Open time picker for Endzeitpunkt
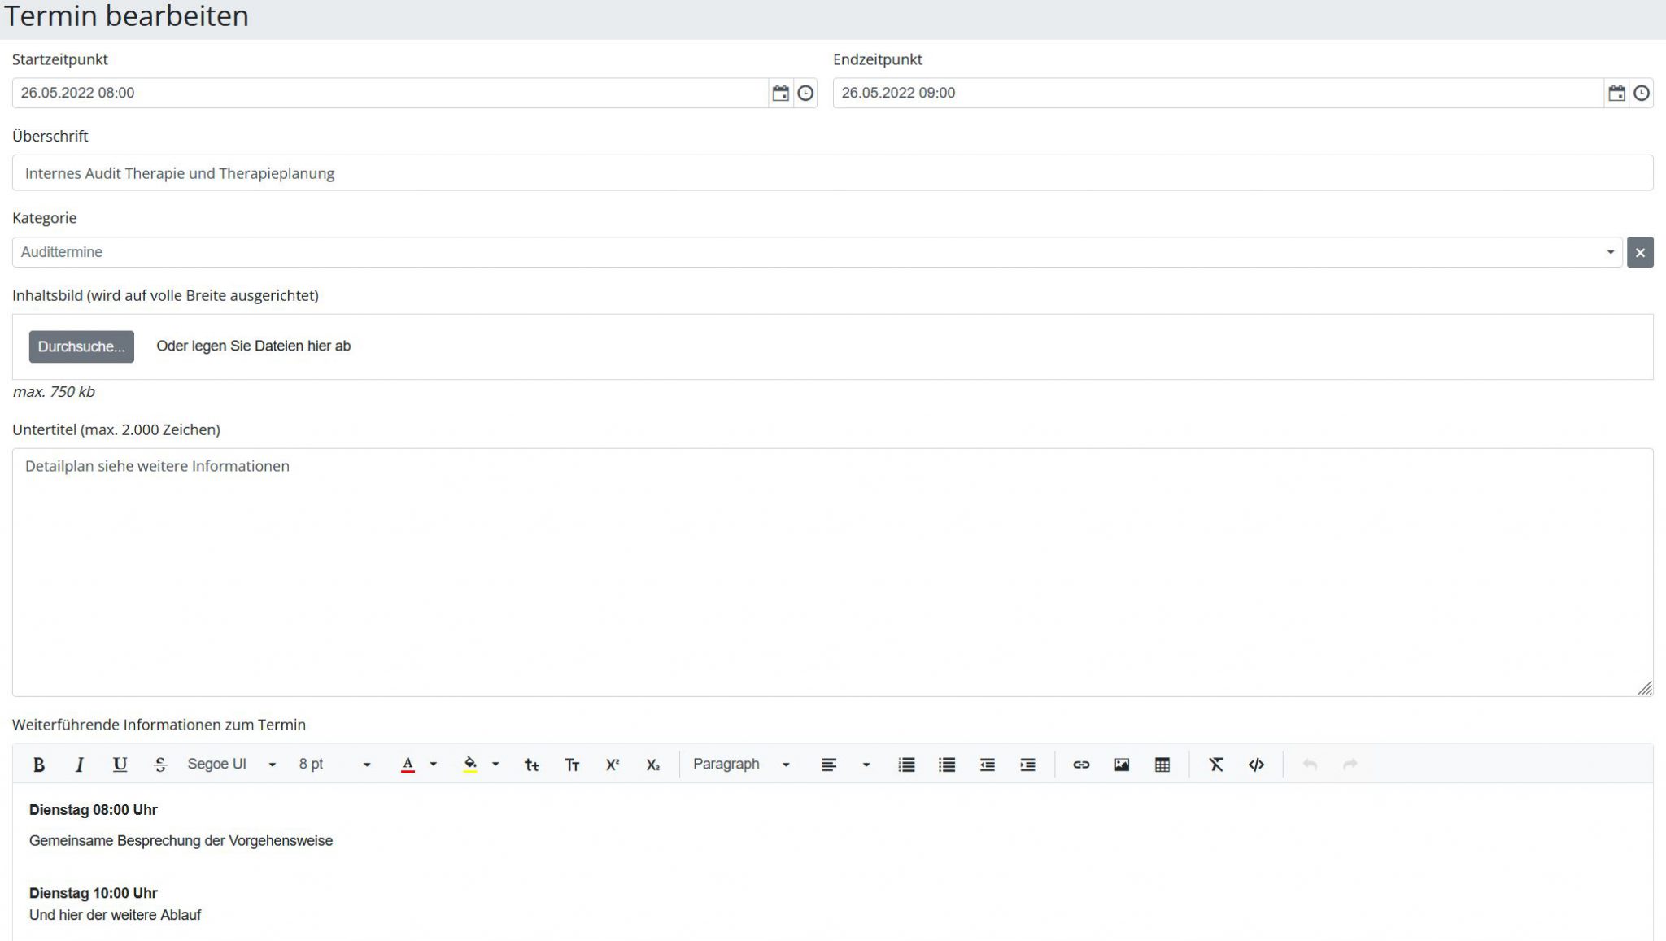This screenshot has width=1666, height=941. pyautogui.click(x=1642, y=93)
